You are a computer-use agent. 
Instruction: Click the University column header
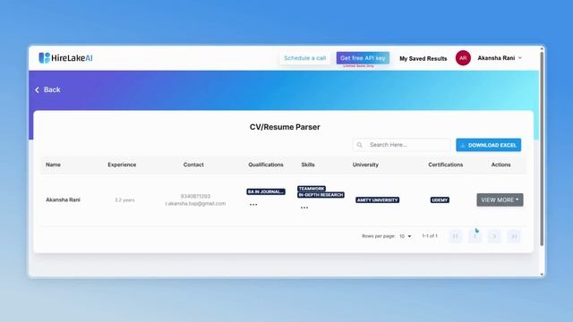(365, 165)
